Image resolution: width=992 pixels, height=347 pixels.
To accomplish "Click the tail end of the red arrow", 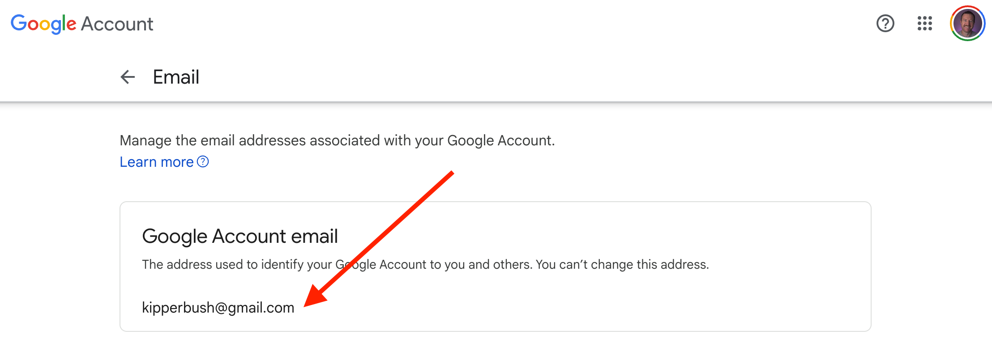I will [x=451, y=173].
